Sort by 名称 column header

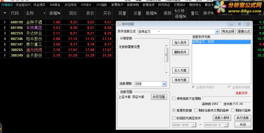point(30,13)
